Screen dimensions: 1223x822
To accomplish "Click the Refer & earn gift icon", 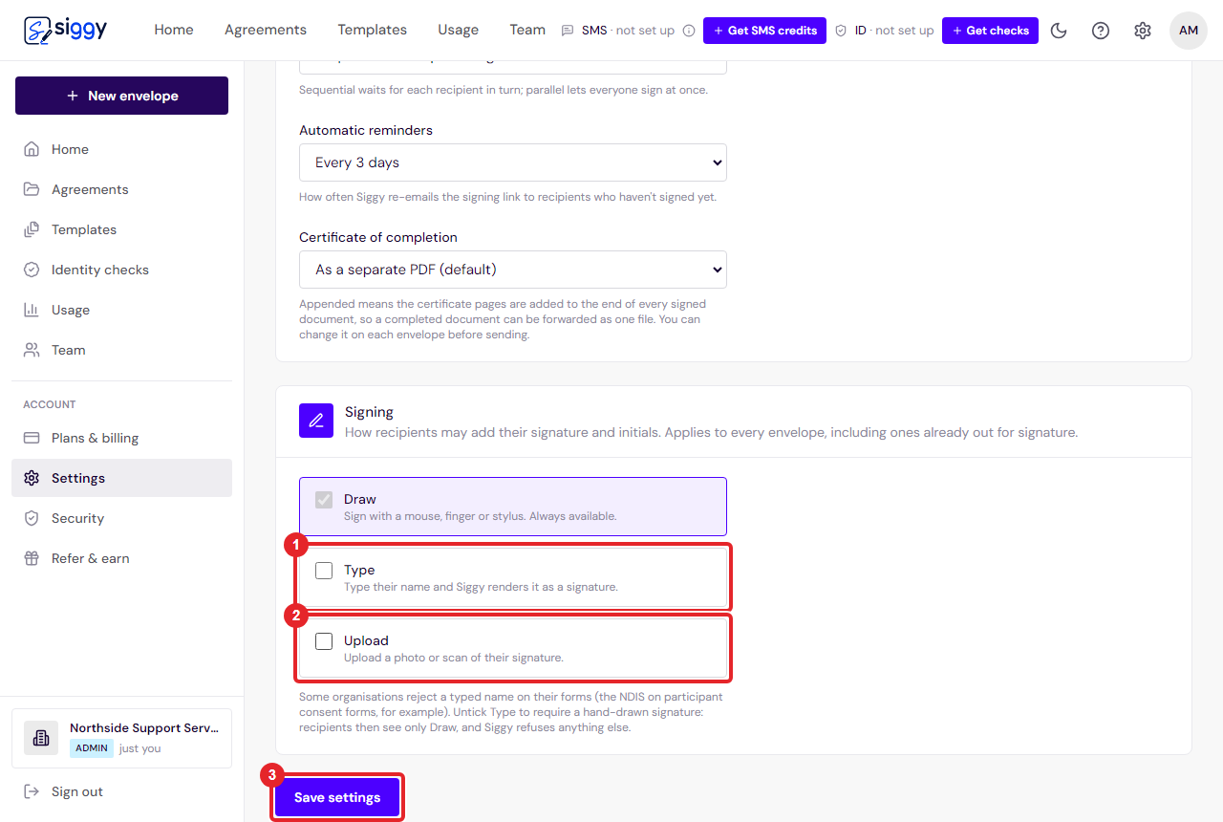I will 32,558.
